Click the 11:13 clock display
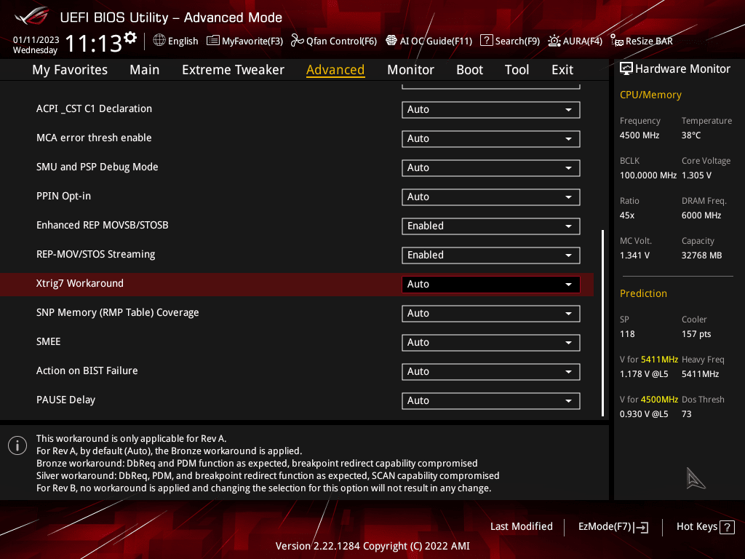This screenshot has height=559, width=745. coord(94,43)
